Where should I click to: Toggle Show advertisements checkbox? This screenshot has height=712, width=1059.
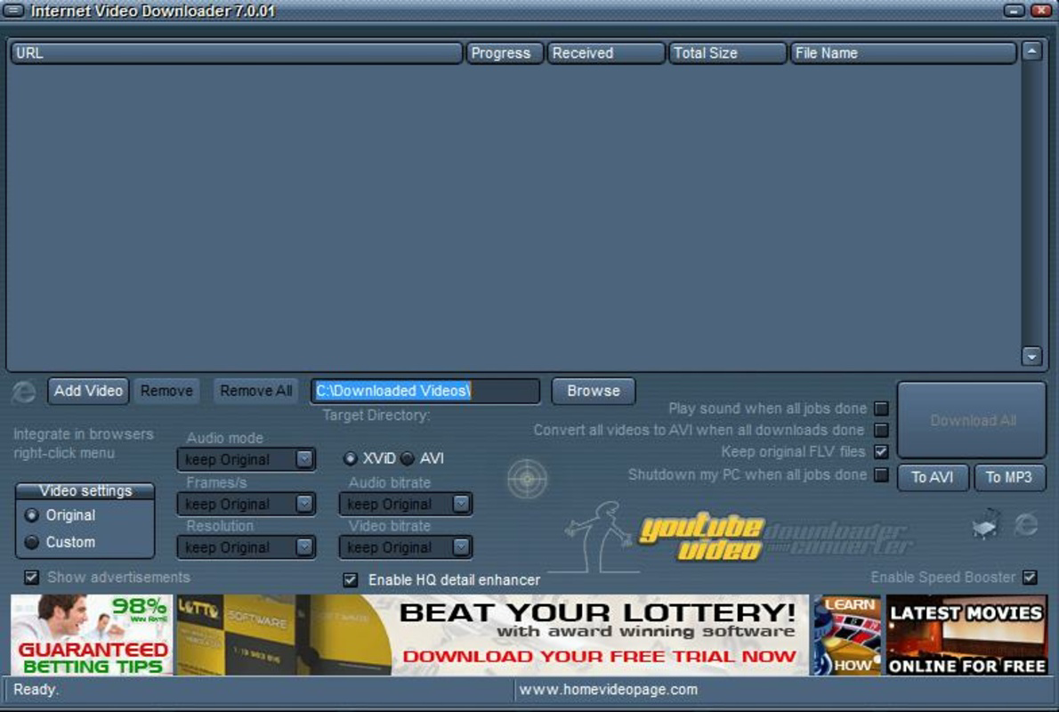coord(31,577)
